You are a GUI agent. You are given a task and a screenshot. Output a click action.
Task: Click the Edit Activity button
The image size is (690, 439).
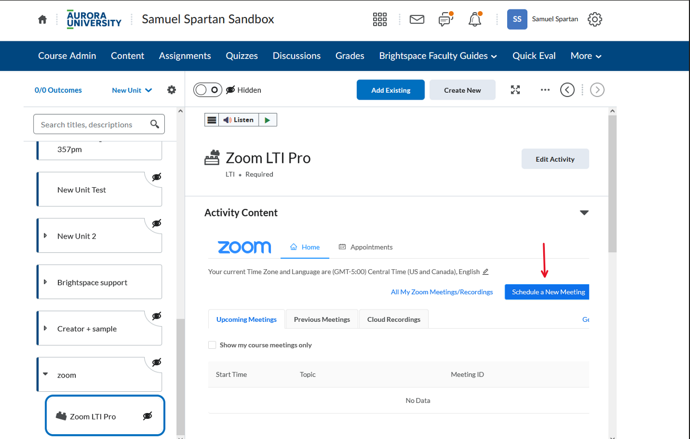555,159
